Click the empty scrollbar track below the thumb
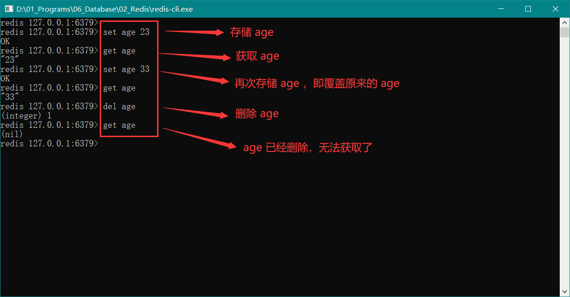The width and height of the screenshot is (570, 297). pos(564,163)
